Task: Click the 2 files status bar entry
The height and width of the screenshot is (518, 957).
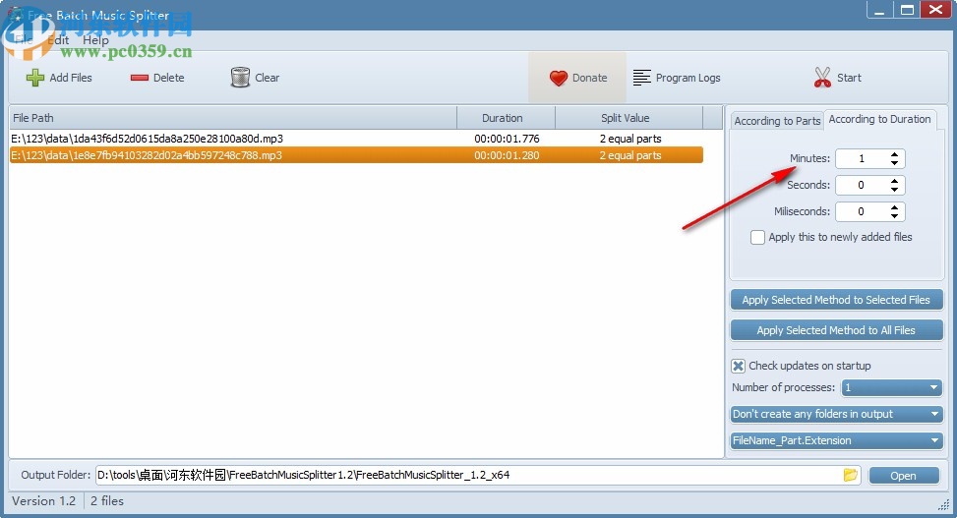Action: tap(107, 501)
